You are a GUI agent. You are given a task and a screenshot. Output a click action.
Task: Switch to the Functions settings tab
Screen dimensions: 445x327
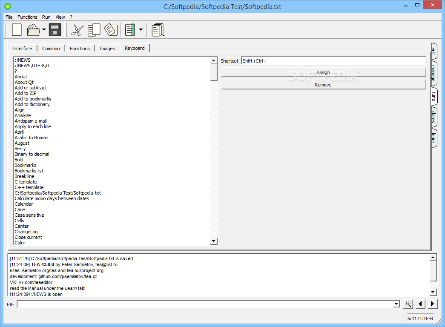point(80,49)
